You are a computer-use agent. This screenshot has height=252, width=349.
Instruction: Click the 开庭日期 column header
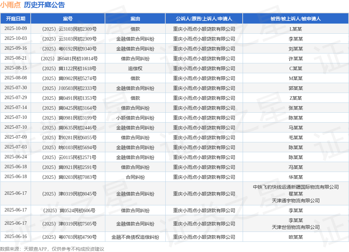(16, 19)
